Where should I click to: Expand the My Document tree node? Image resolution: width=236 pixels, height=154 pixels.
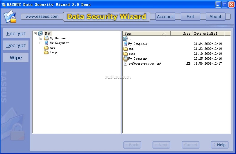[41, 38]
